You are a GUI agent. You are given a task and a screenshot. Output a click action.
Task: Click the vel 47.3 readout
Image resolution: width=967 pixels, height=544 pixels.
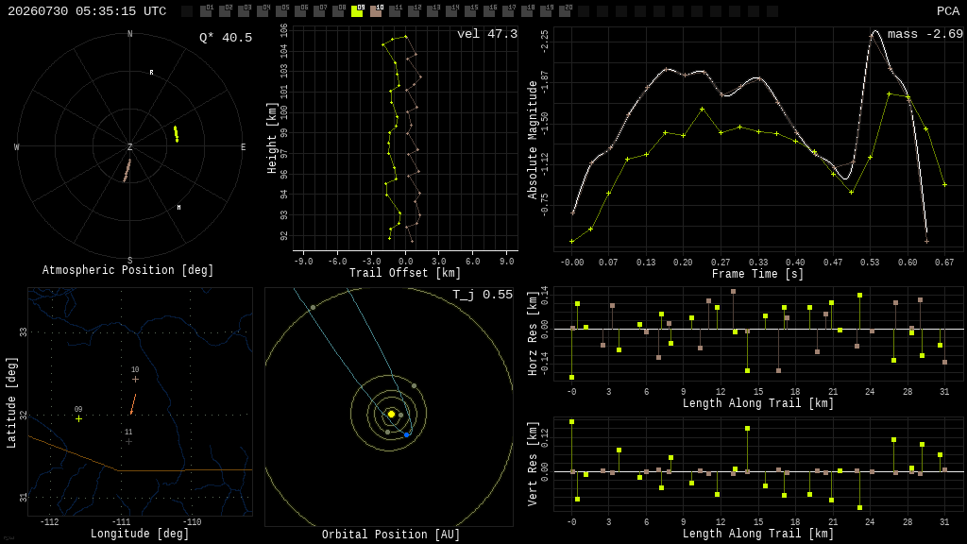coord(487,34)
